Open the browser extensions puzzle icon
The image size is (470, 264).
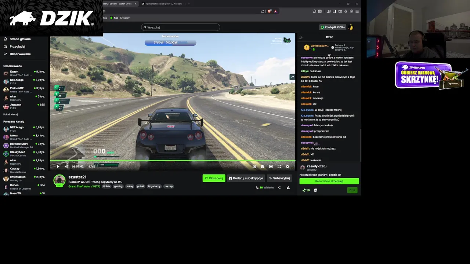tap(314, 11)
